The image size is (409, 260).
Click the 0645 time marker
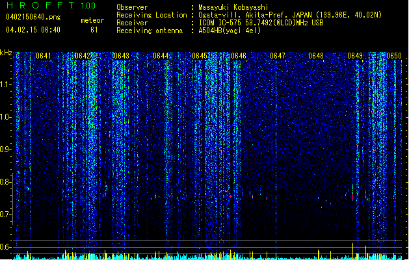(200, 56)
